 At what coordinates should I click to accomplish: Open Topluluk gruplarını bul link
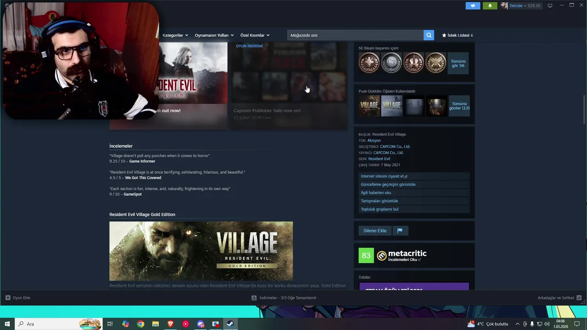tap(414, 209)
